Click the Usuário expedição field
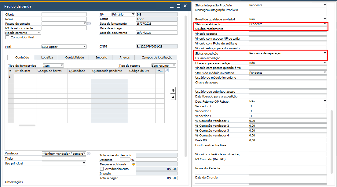 [288, 58]
